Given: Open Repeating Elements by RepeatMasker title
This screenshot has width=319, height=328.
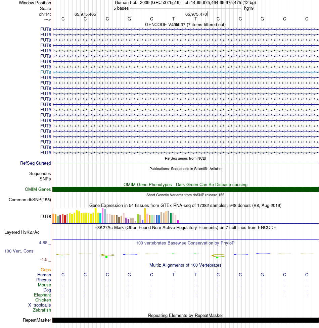Looking at the screenshot, I should pos(185,316).
